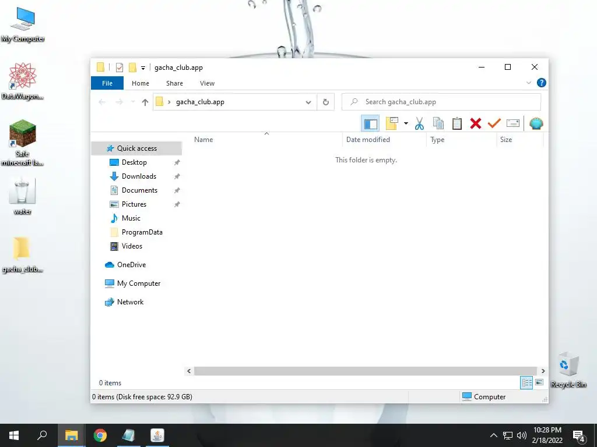597x447 pixels.
Task: Switch to the Details view button
Action: (526, 382)
